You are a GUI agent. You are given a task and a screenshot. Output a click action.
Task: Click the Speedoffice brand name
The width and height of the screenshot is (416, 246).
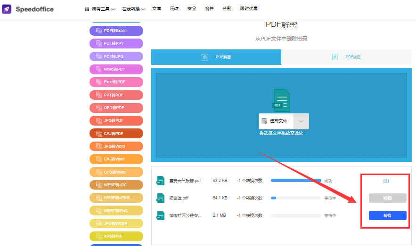(x=35, y=9)
